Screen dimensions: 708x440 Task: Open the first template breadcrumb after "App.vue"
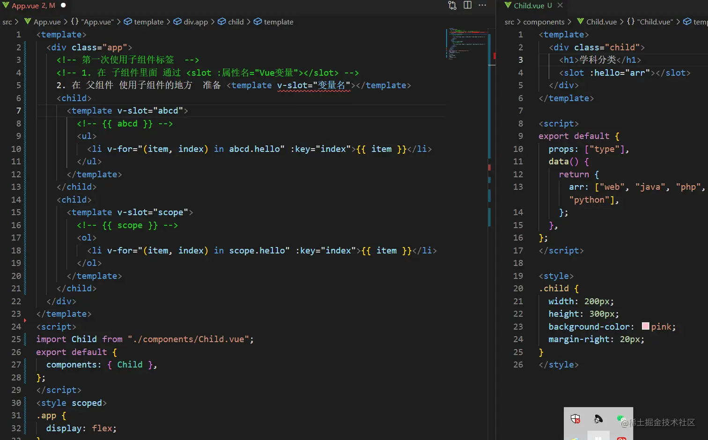tap(149, 22)
